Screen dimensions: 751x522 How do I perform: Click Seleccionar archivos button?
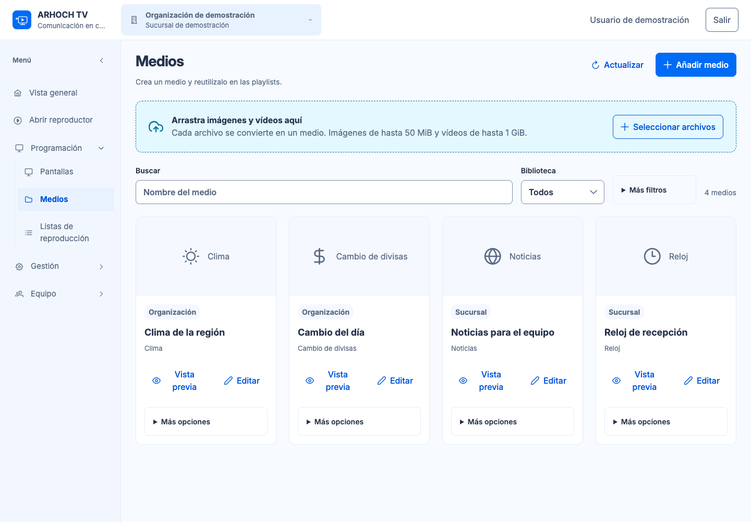[668, 127]
